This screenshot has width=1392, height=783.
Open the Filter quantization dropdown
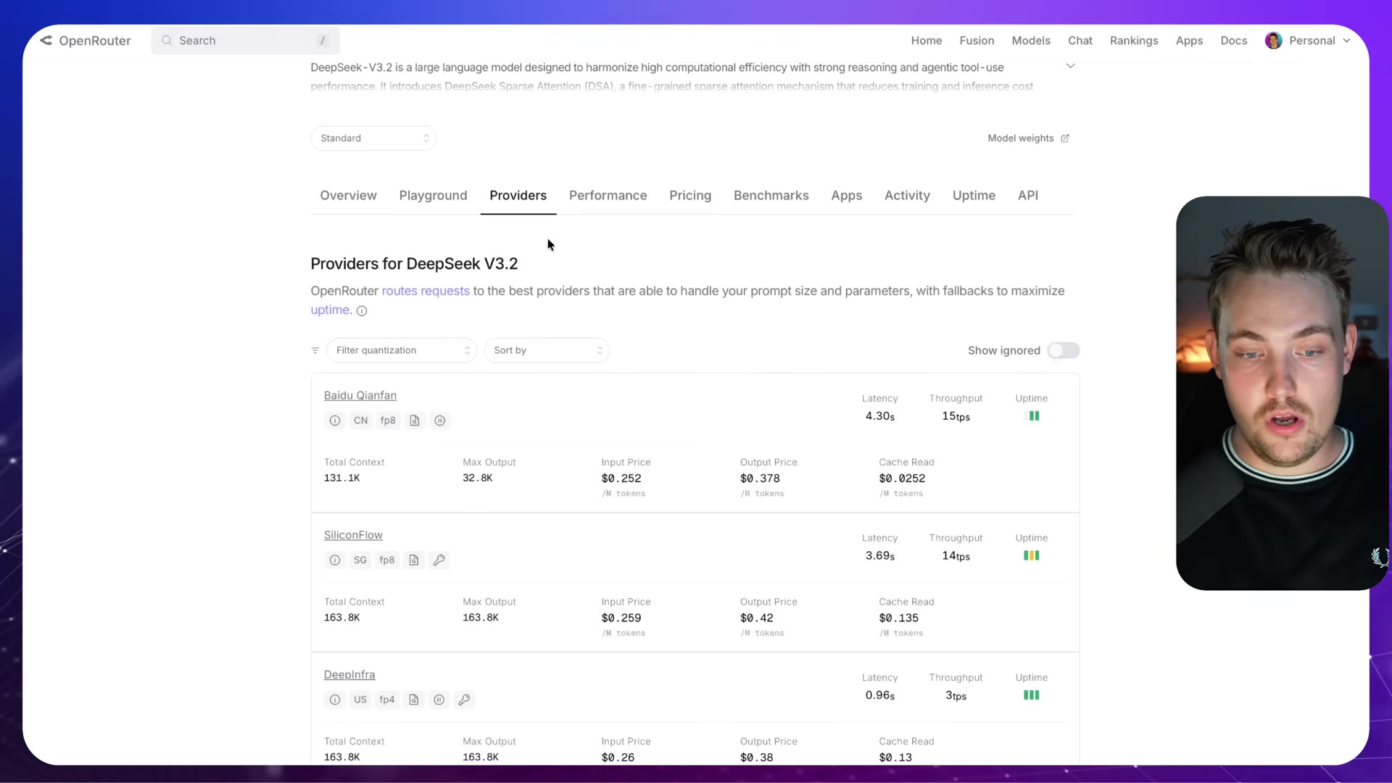(402, 350)
